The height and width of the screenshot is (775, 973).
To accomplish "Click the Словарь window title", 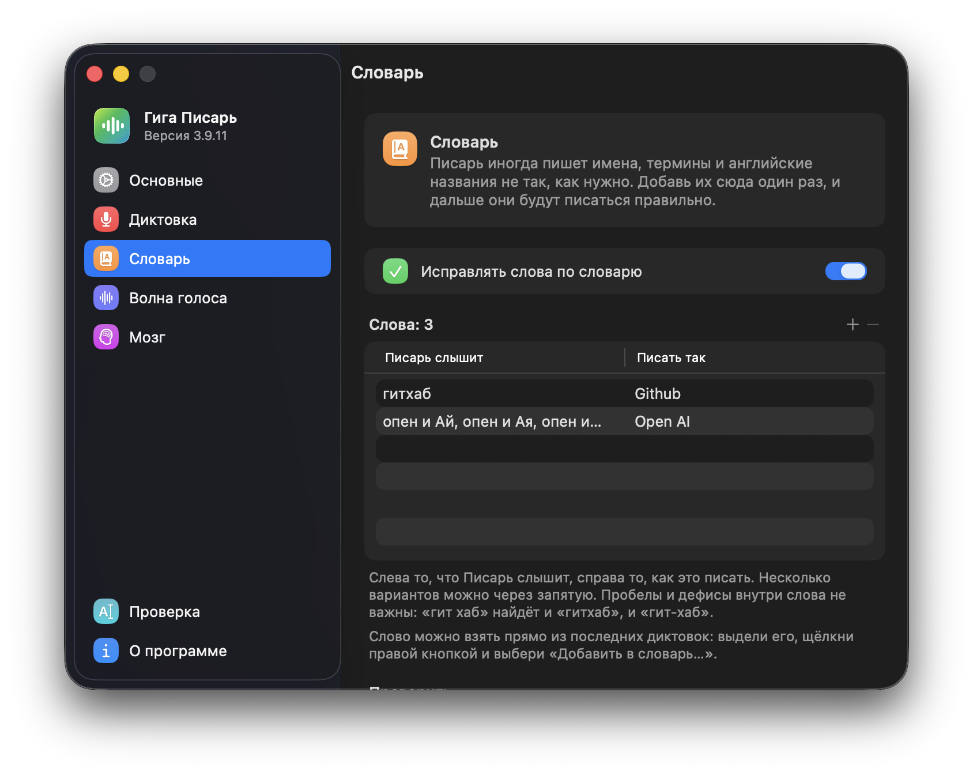I will 387,73.
